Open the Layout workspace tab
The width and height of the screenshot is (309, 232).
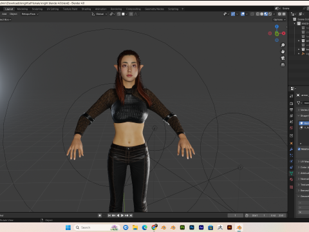point(9,9)
